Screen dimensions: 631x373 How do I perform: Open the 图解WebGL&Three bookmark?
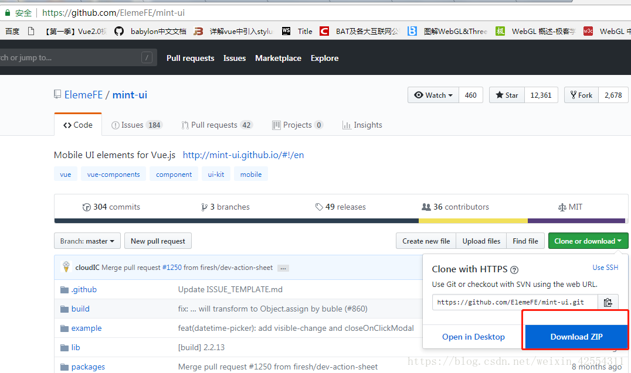[x=447, y=32]
